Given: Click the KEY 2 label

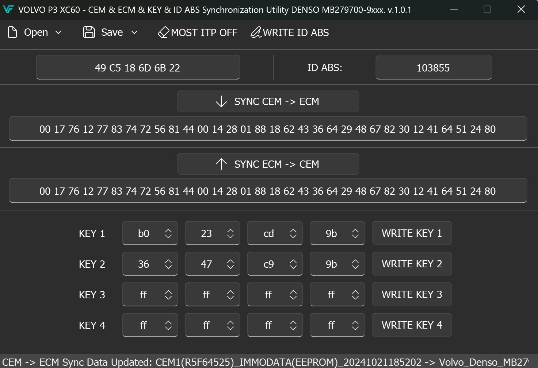Looking at the screenshot, I should click(92, 264).
